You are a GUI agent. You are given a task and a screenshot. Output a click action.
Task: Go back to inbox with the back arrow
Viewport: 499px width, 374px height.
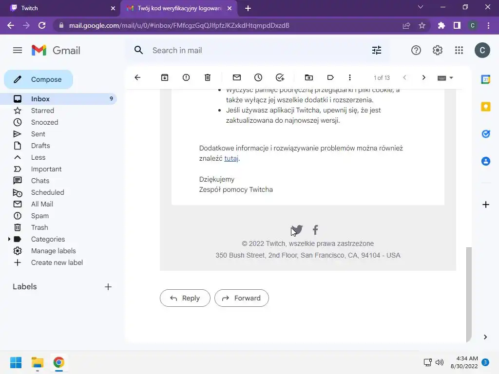pos(137,77)
